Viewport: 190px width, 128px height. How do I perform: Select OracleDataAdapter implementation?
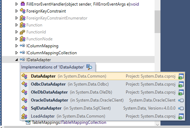(x=102, y=100)
